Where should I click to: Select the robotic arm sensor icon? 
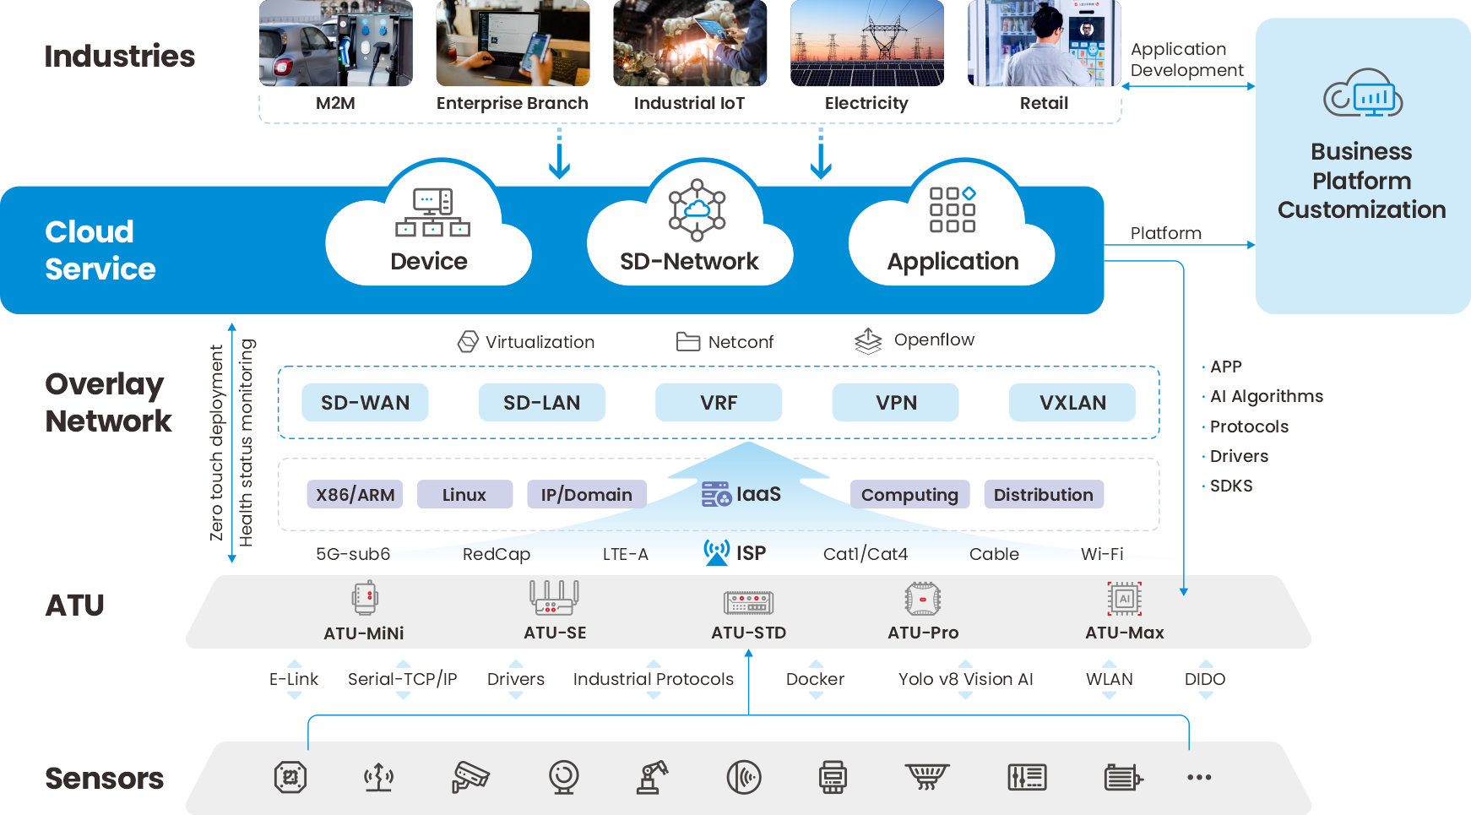(x=652, y=777)
